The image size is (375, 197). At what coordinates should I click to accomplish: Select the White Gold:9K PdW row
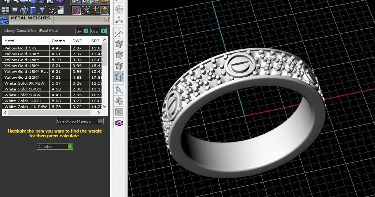(52, 83)
